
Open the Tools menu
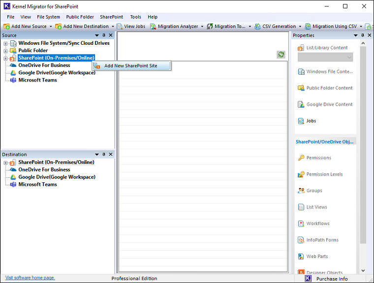pos(135,17)
